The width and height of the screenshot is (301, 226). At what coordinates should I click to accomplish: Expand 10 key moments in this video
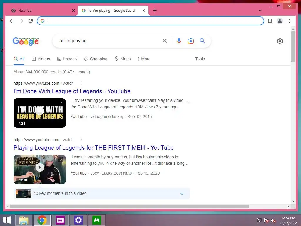point(102,194)
